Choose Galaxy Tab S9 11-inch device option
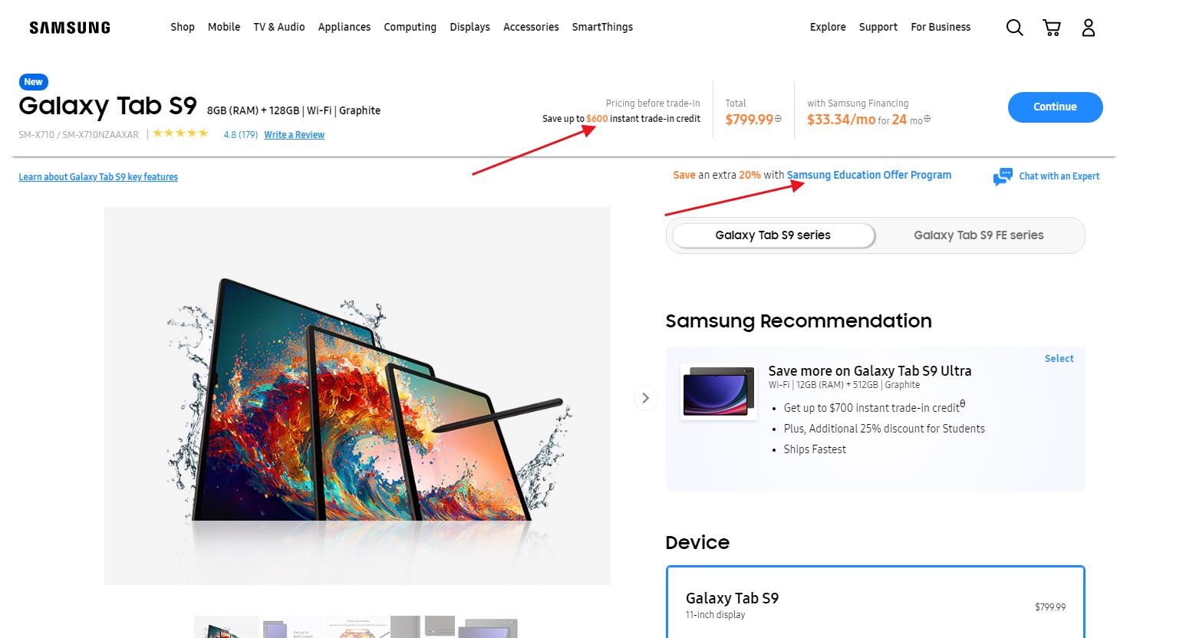1186x638 pixels. point(875,604)
